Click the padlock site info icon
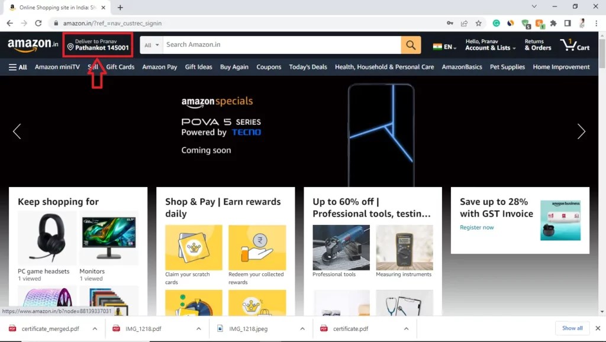Viewport: 606px width, 342px height. [56, 23]
